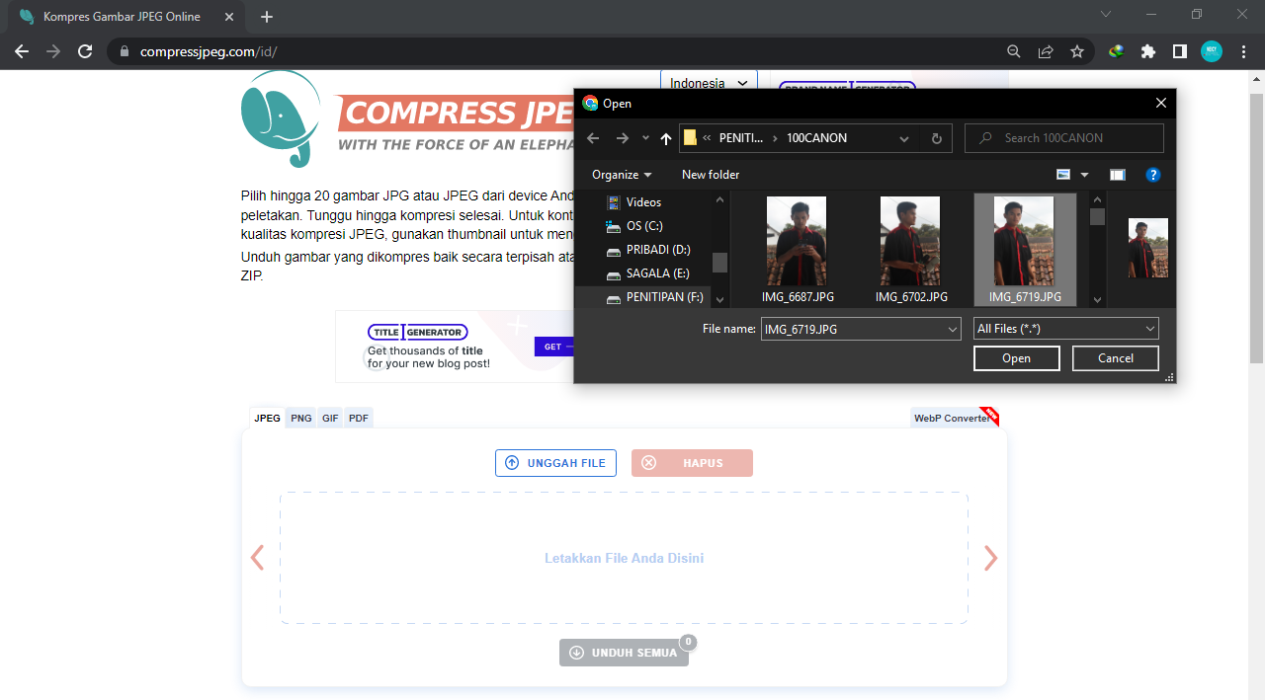Image resolution: width=1265 pixels, height=700 pixels.
Task: Bookmark this page with the star
Action: click(1077, 51)
